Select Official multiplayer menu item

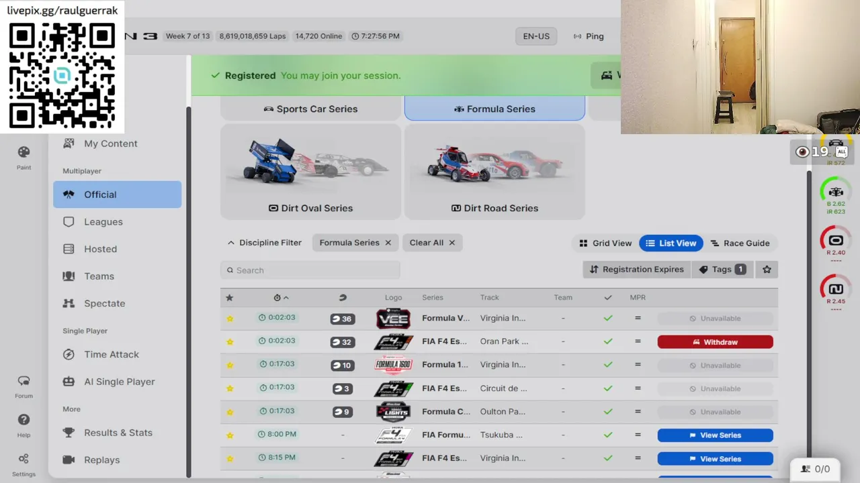[118, 195]
